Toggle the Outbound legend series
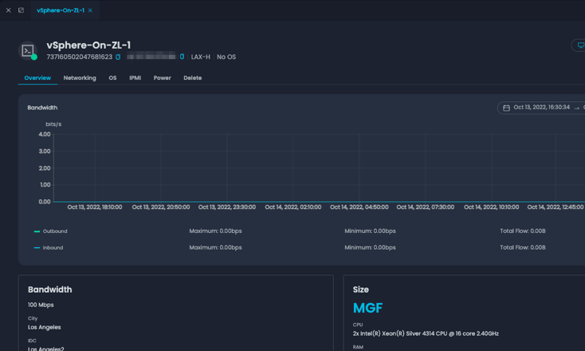 (51, 231)
